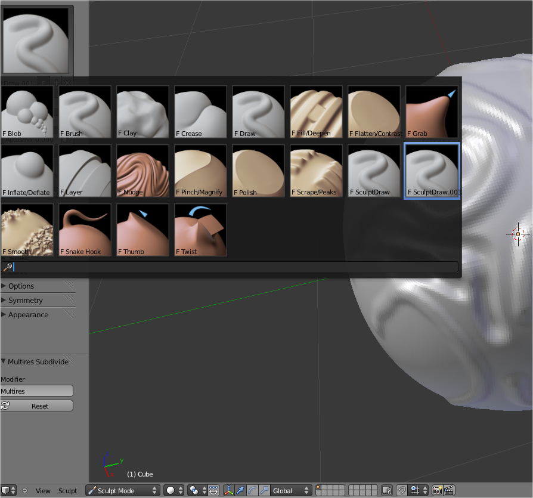Open the editor type selector
This screenshot has height=498, width=533.
pyautogui.click(x=8, y=490)
